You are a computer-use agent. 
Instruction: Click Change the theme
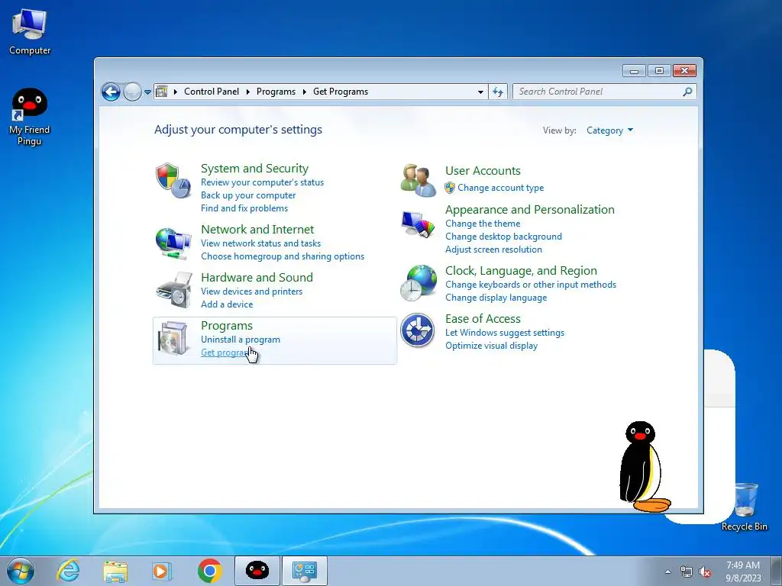point(483,224)
